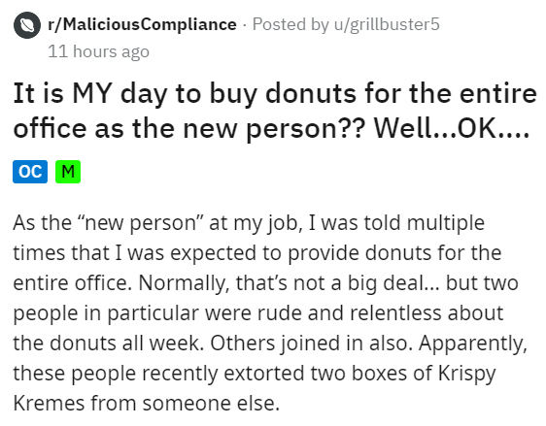Click 'office' in the title's second line

click(x=50, y=129)
